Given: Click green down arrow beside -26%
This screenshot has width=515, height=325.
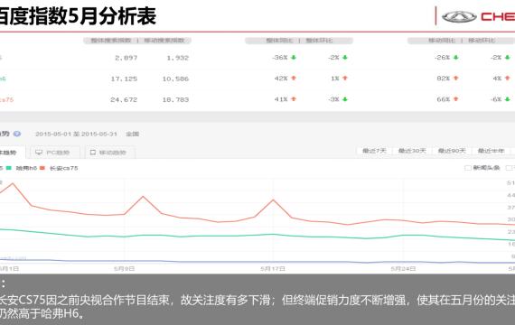Looking at the screenshot, I should click(456, 58).
